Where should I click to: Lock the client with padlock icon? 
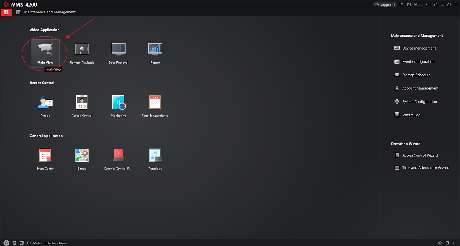(436, 5)
